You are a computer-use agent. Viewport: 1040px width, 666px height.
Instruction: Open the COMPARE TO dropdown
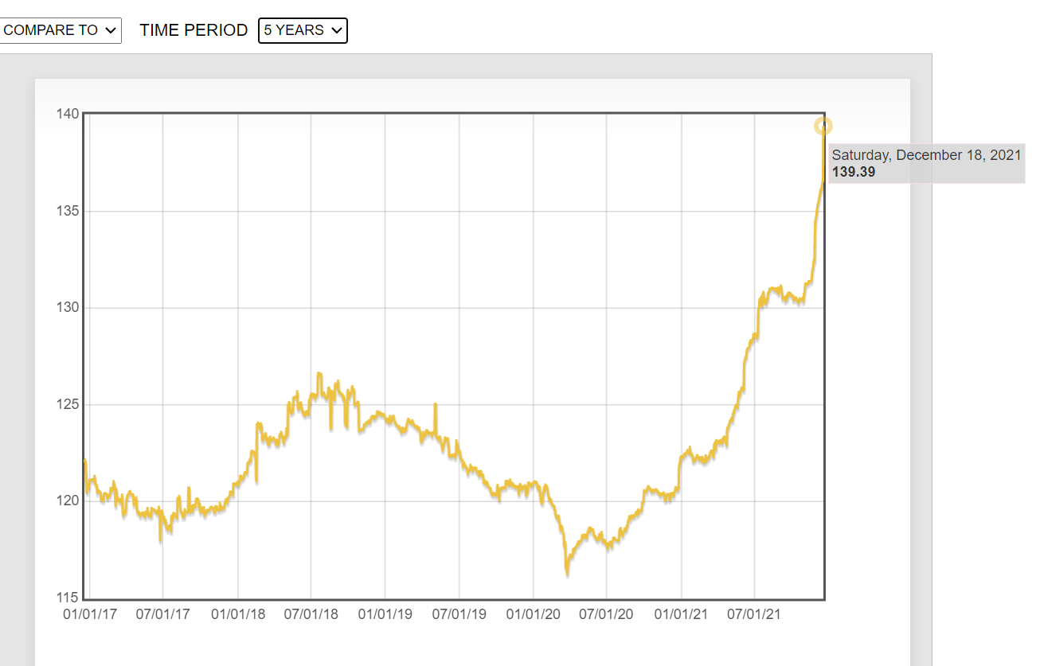[60, 30]
